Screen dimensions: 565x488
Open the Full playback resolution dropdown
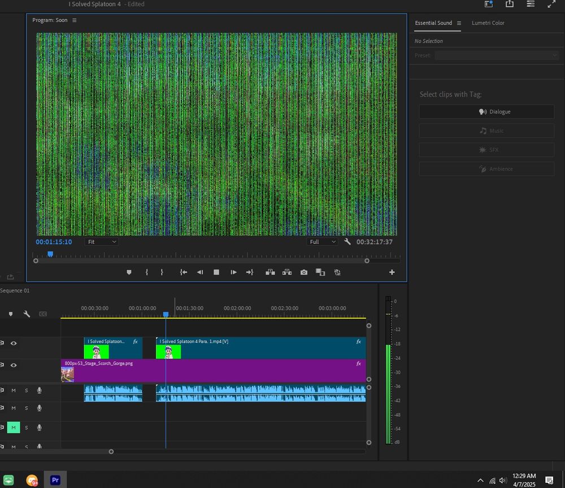[323, 242]
